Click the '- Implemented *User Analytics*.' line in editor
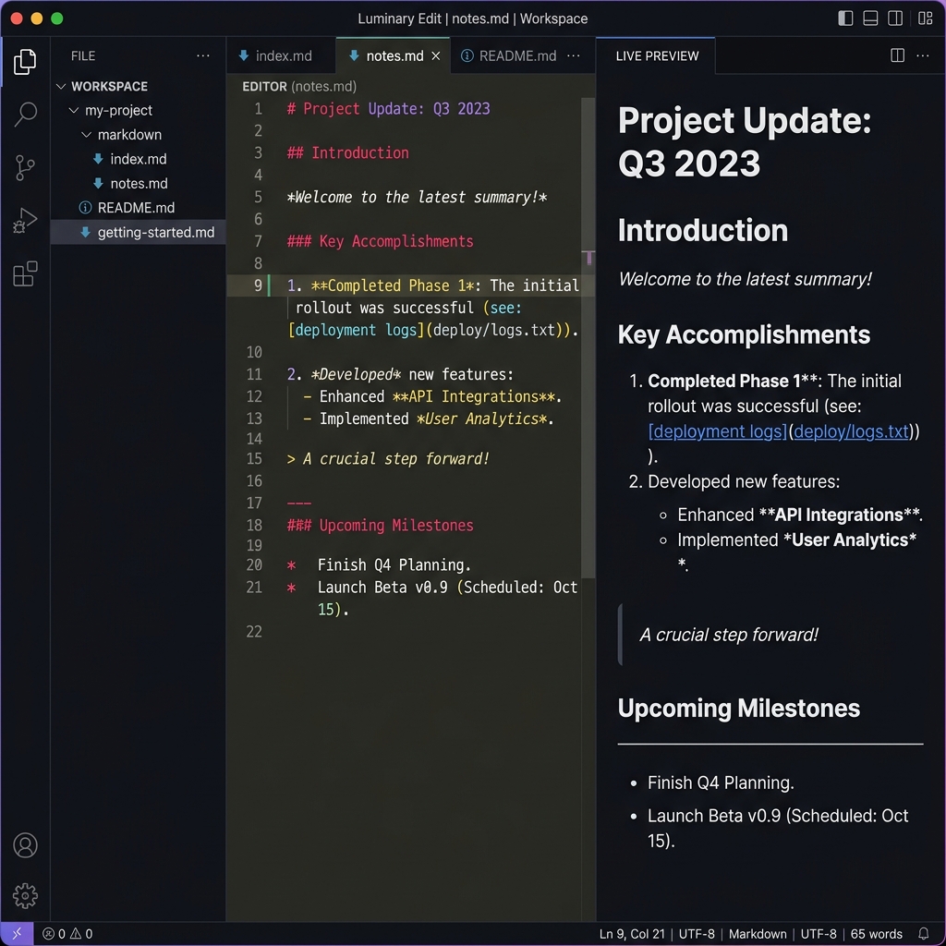 pyautogui.click(x=429, y=418)
